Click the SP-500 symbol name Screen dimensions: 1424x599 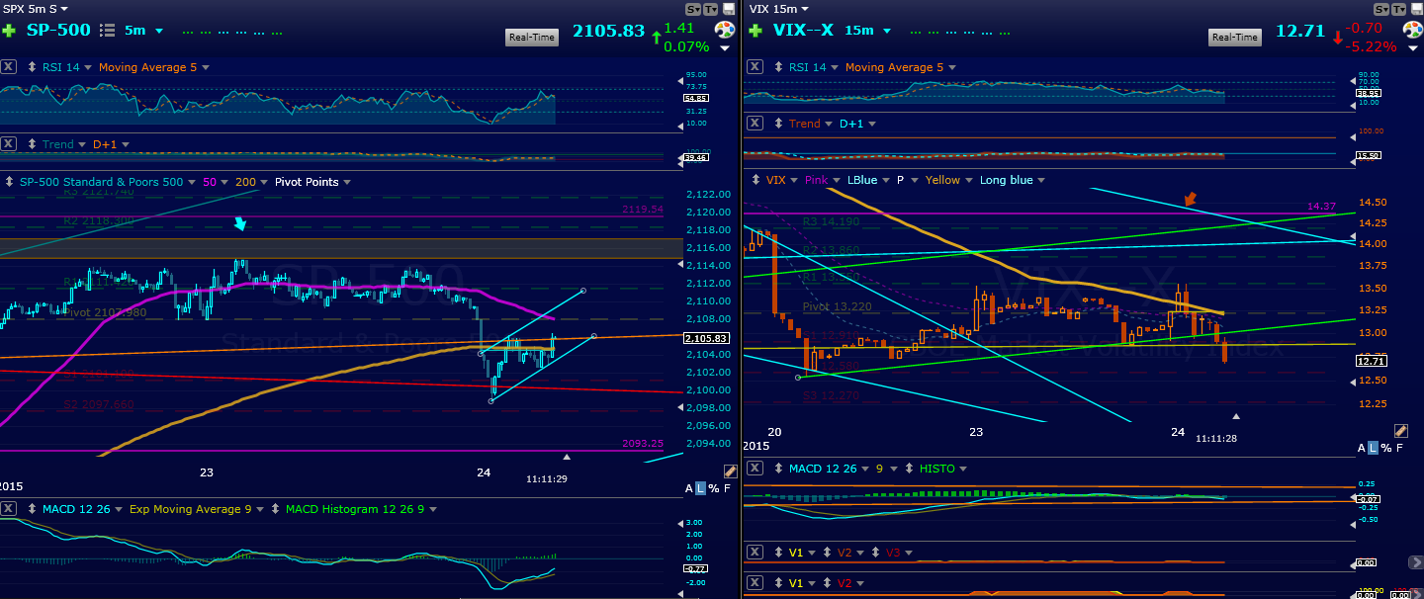(x=56, y=30)
